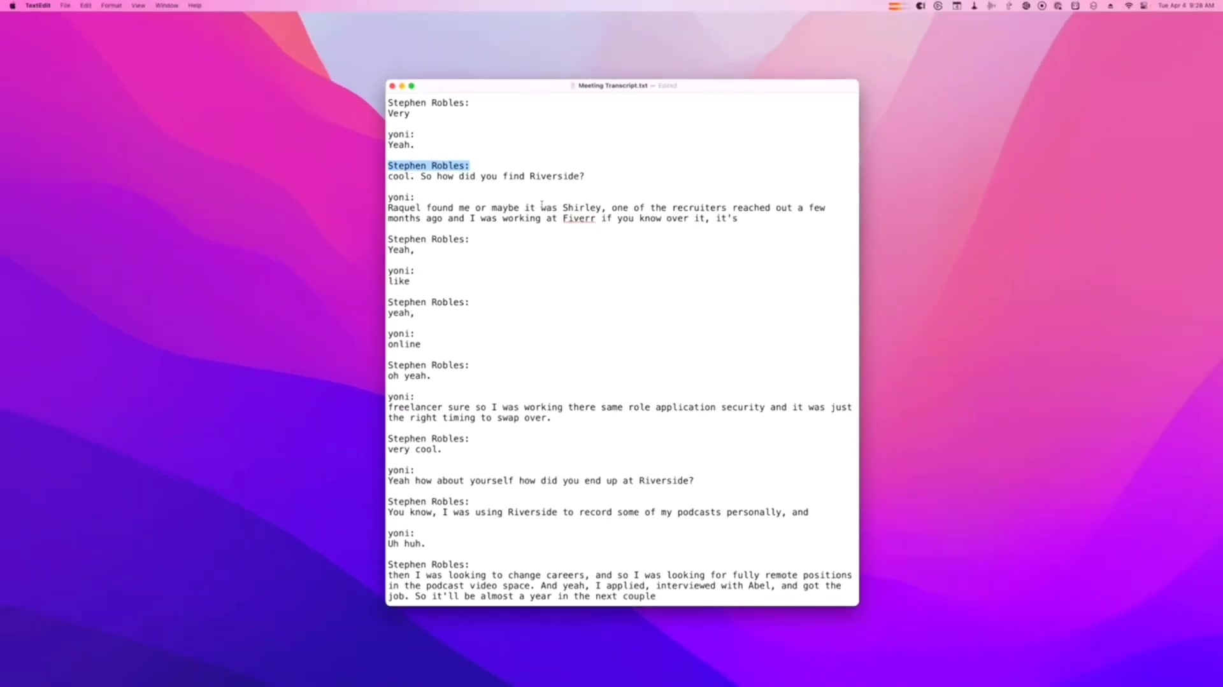The height and width of the screenshot is (687, 1223).
Task: Click the line starting 'months ago and I was working'
Action: coord(562,218)
